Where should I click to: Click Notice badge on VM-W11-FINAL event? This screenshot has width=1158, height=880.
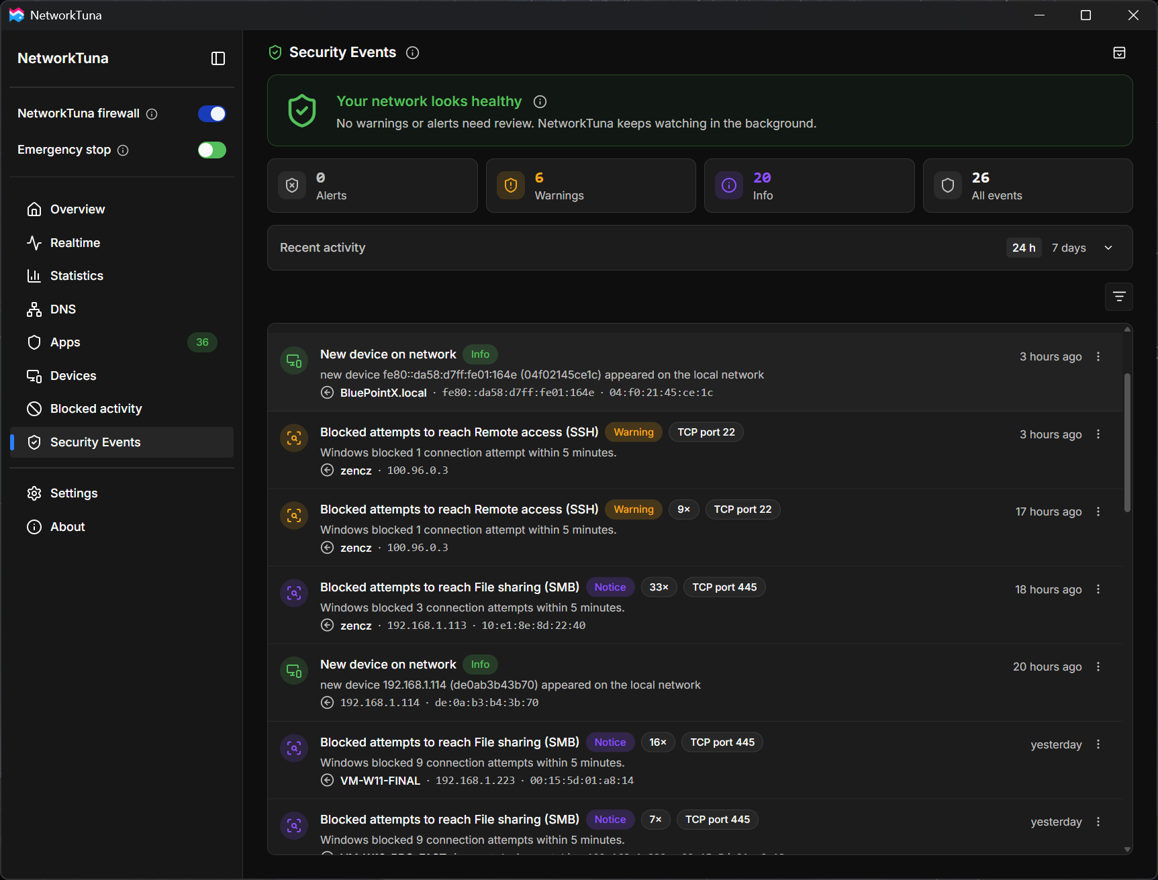click(x=610, y=742)
